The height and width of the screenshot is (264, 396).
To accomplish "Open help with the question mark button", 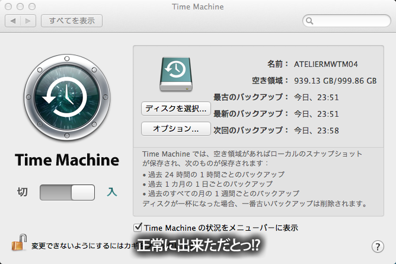I will 378,246.
